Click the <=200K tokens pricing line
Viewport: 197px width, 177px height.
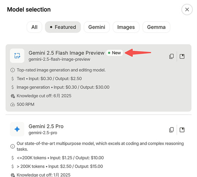point(60,158)
